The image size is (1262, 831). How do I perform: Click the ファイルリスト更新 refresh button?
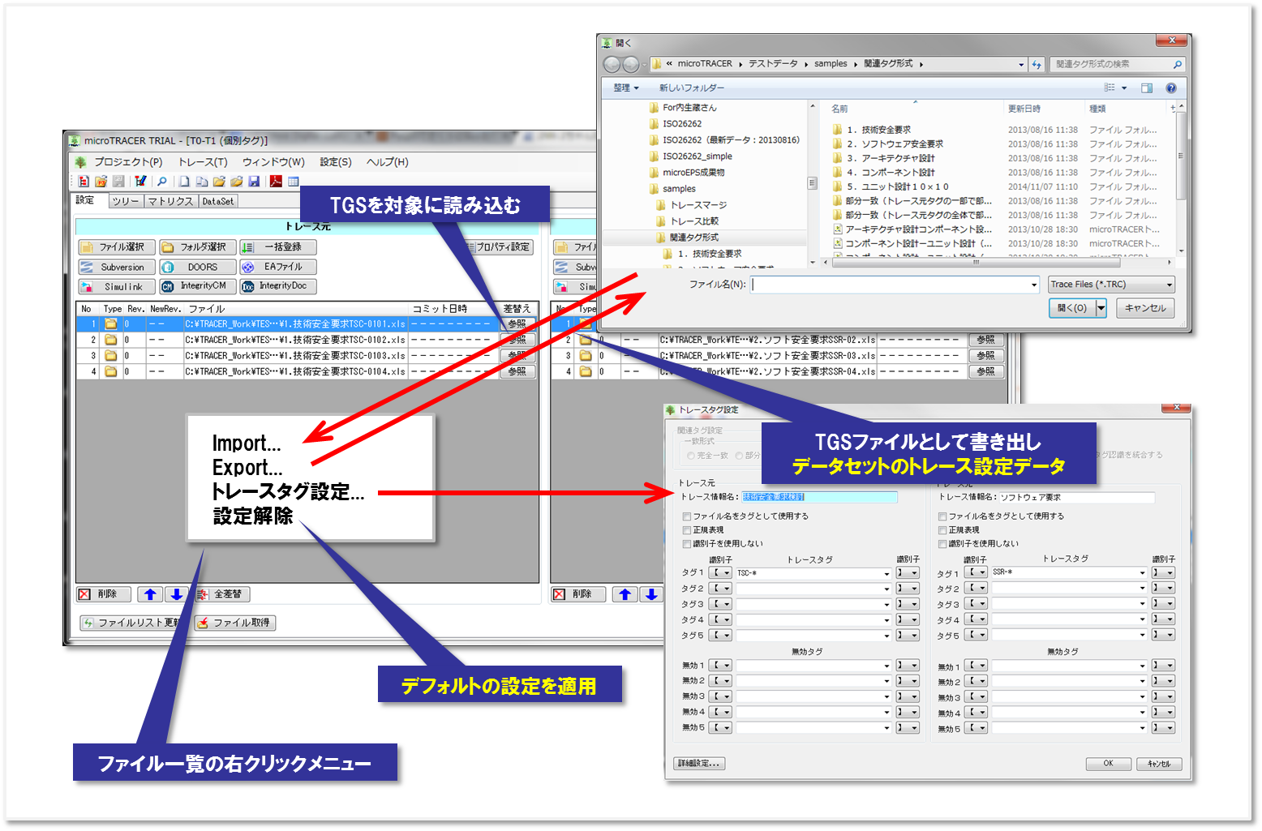(x=134, y=623)
